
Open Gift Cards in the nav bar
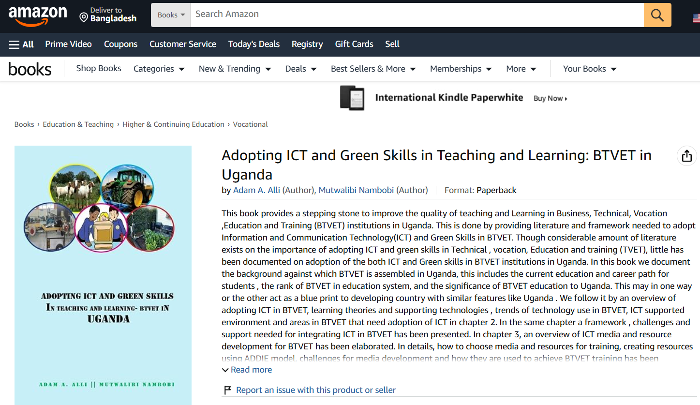pyautogui.click(x=354, y=44)
